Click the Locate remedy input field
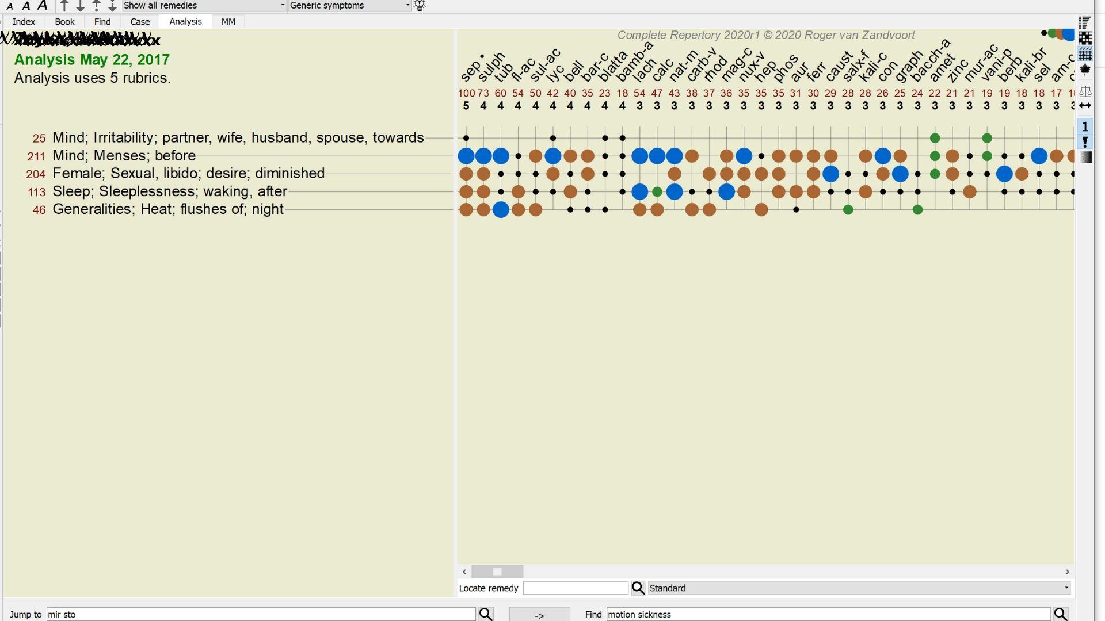 pyautogui.click(x=575, y=588)
